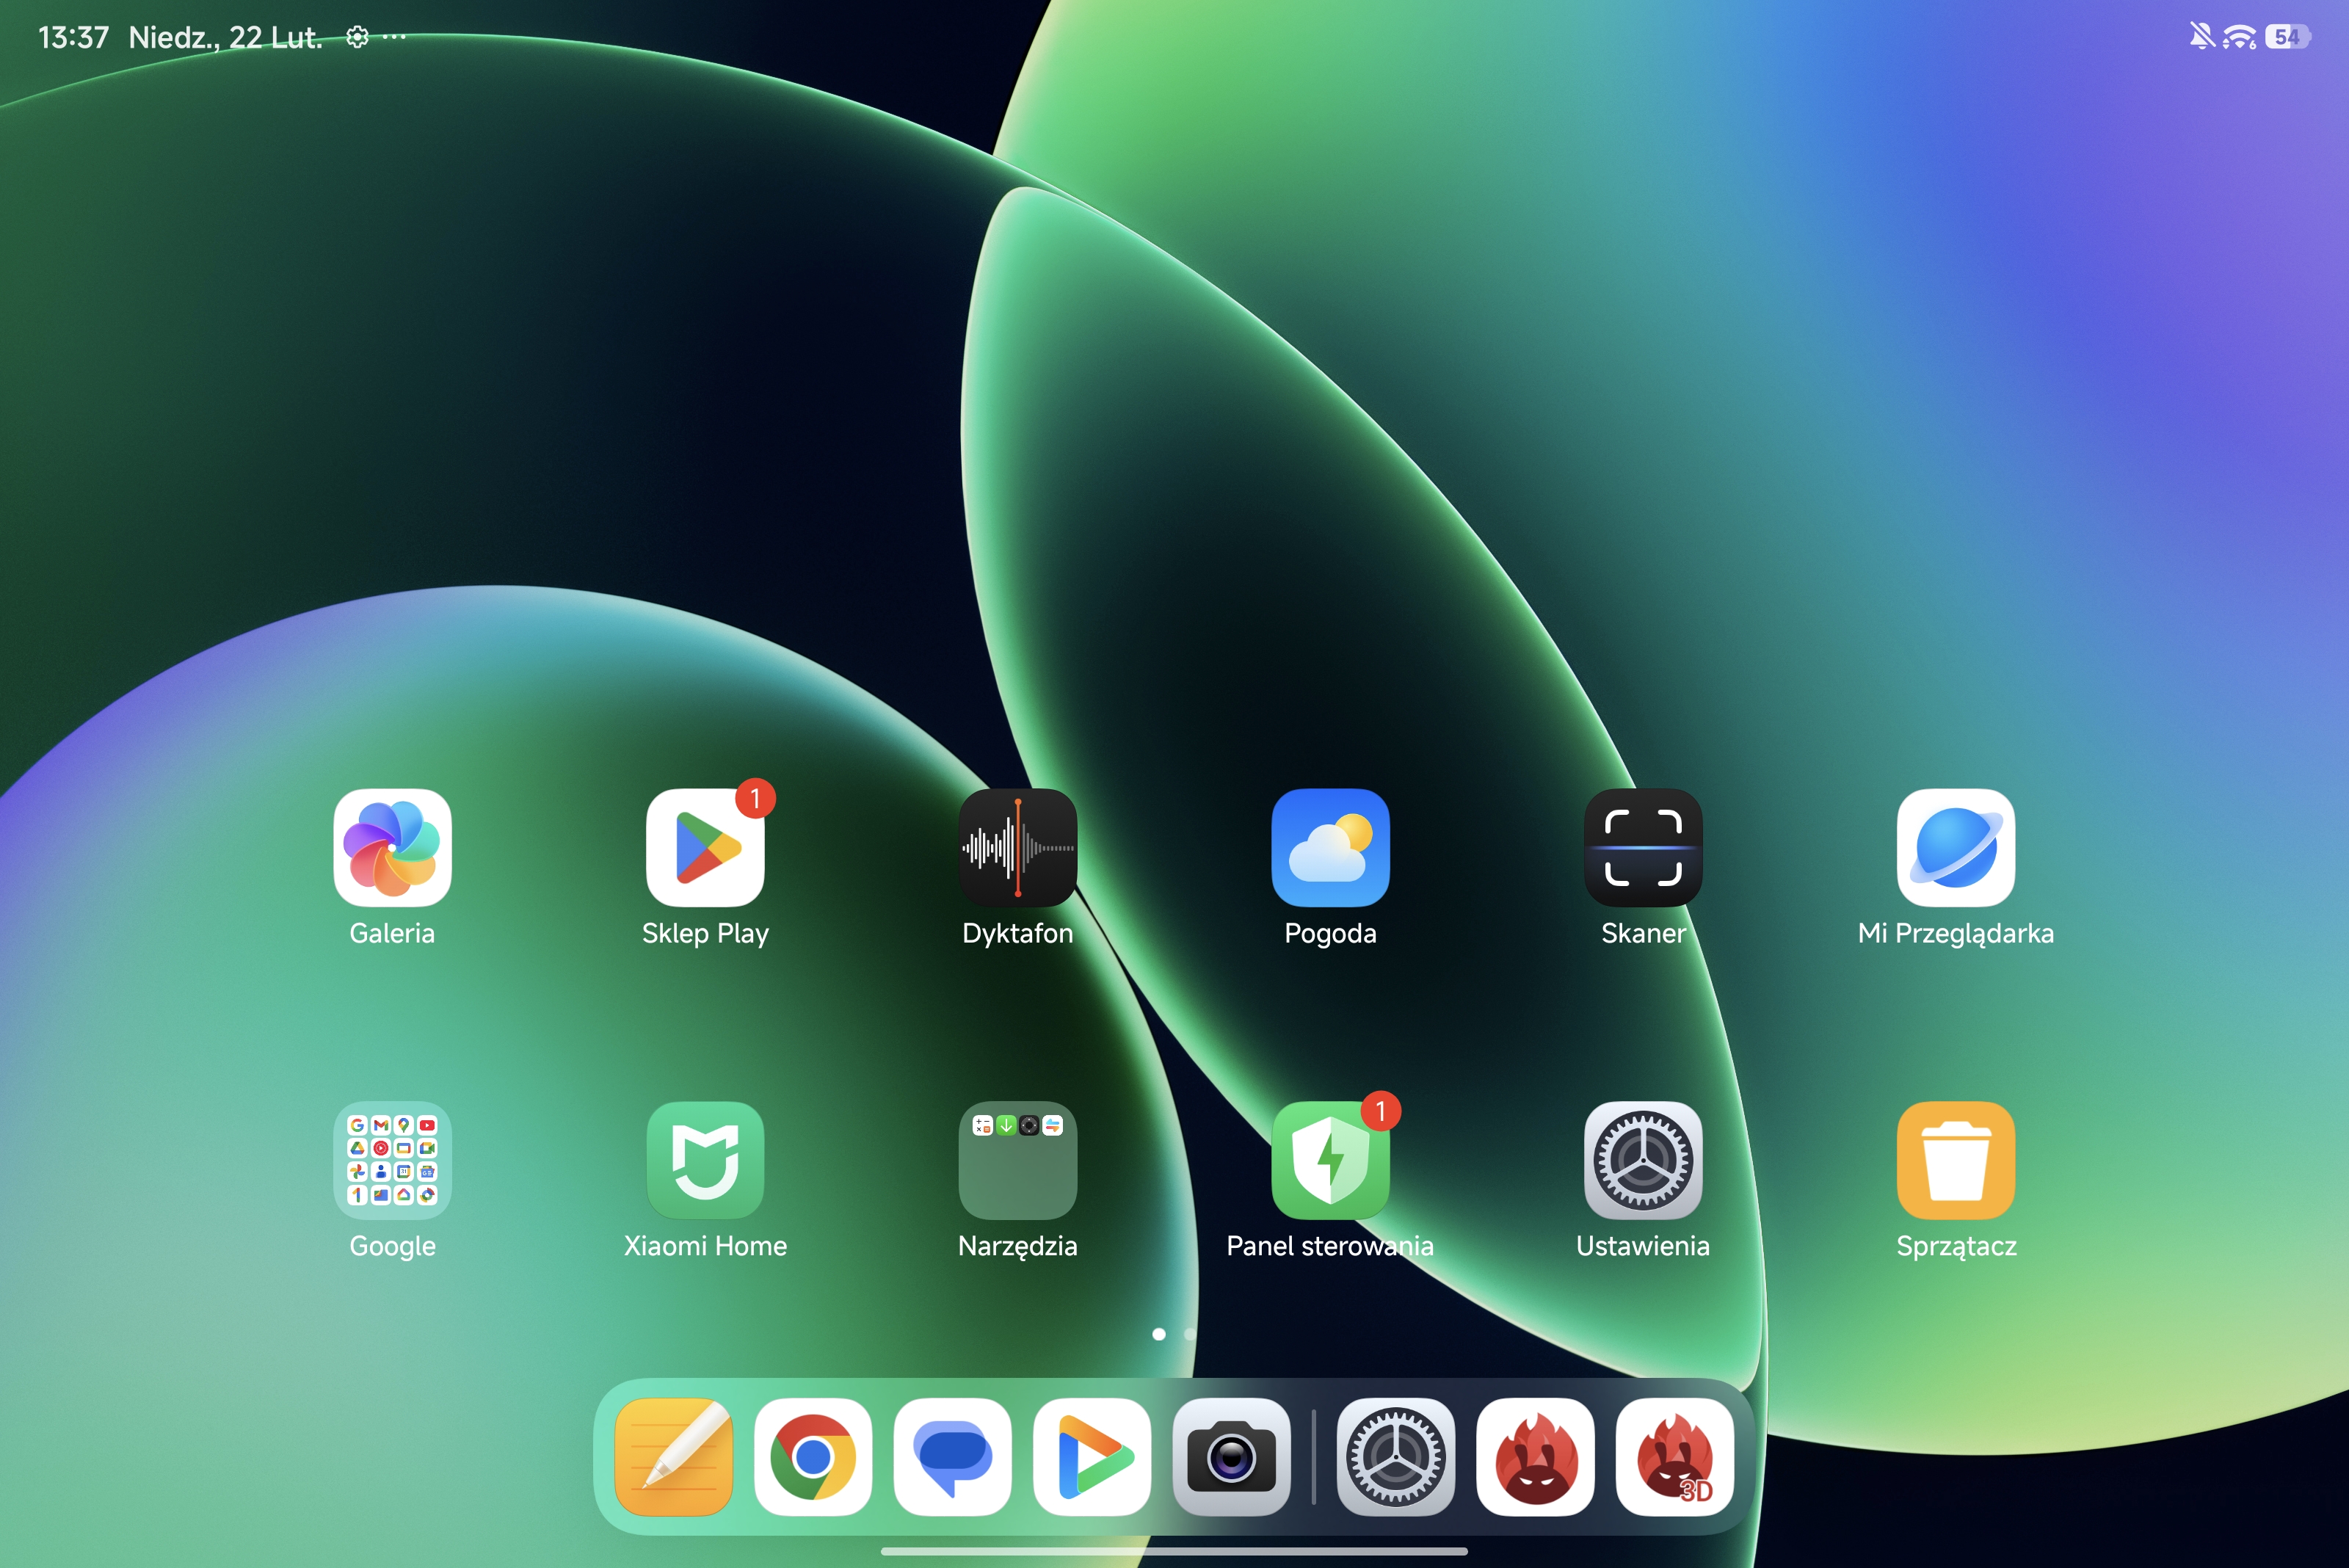The width and height of the screenshot is (2349, 1568).
Task: Open Ustawienia from the home grid
Action: click(x=1642, y=1160)
